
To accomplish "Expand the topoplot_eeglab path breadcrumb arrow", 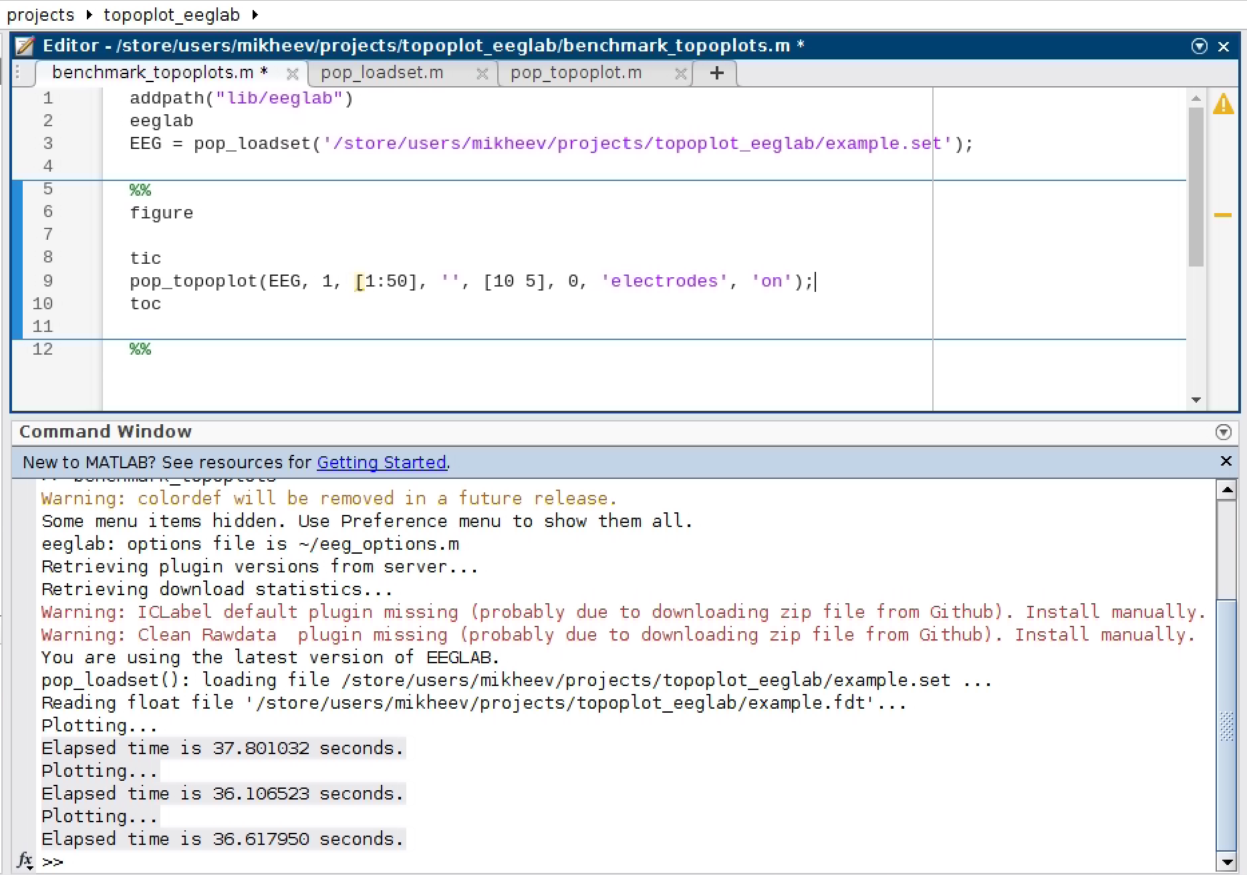I will [255, 15].
